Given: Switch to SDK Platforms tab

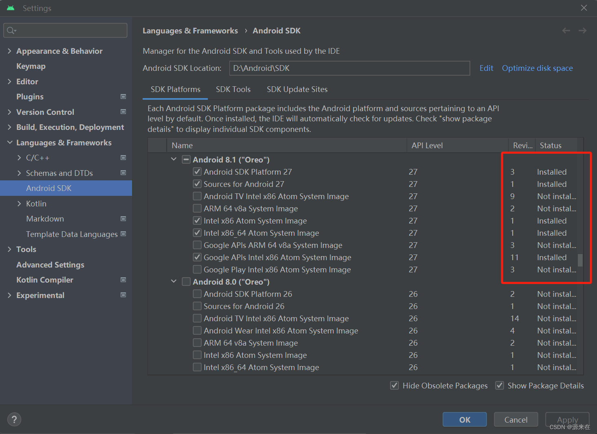Looking at the screenshot, I should click(x=176, y=89).
